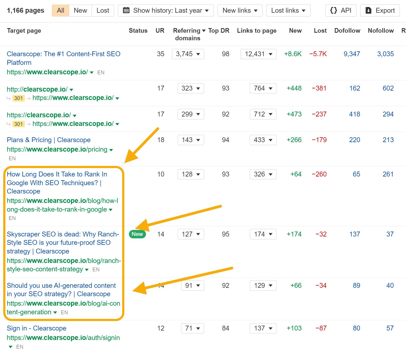Open the Show history: Last year dropdown

pos(165,10)
